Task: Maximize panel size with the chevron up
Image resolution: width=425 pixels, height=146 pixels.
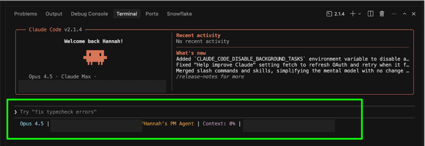Action: click(x=405, y=14)
